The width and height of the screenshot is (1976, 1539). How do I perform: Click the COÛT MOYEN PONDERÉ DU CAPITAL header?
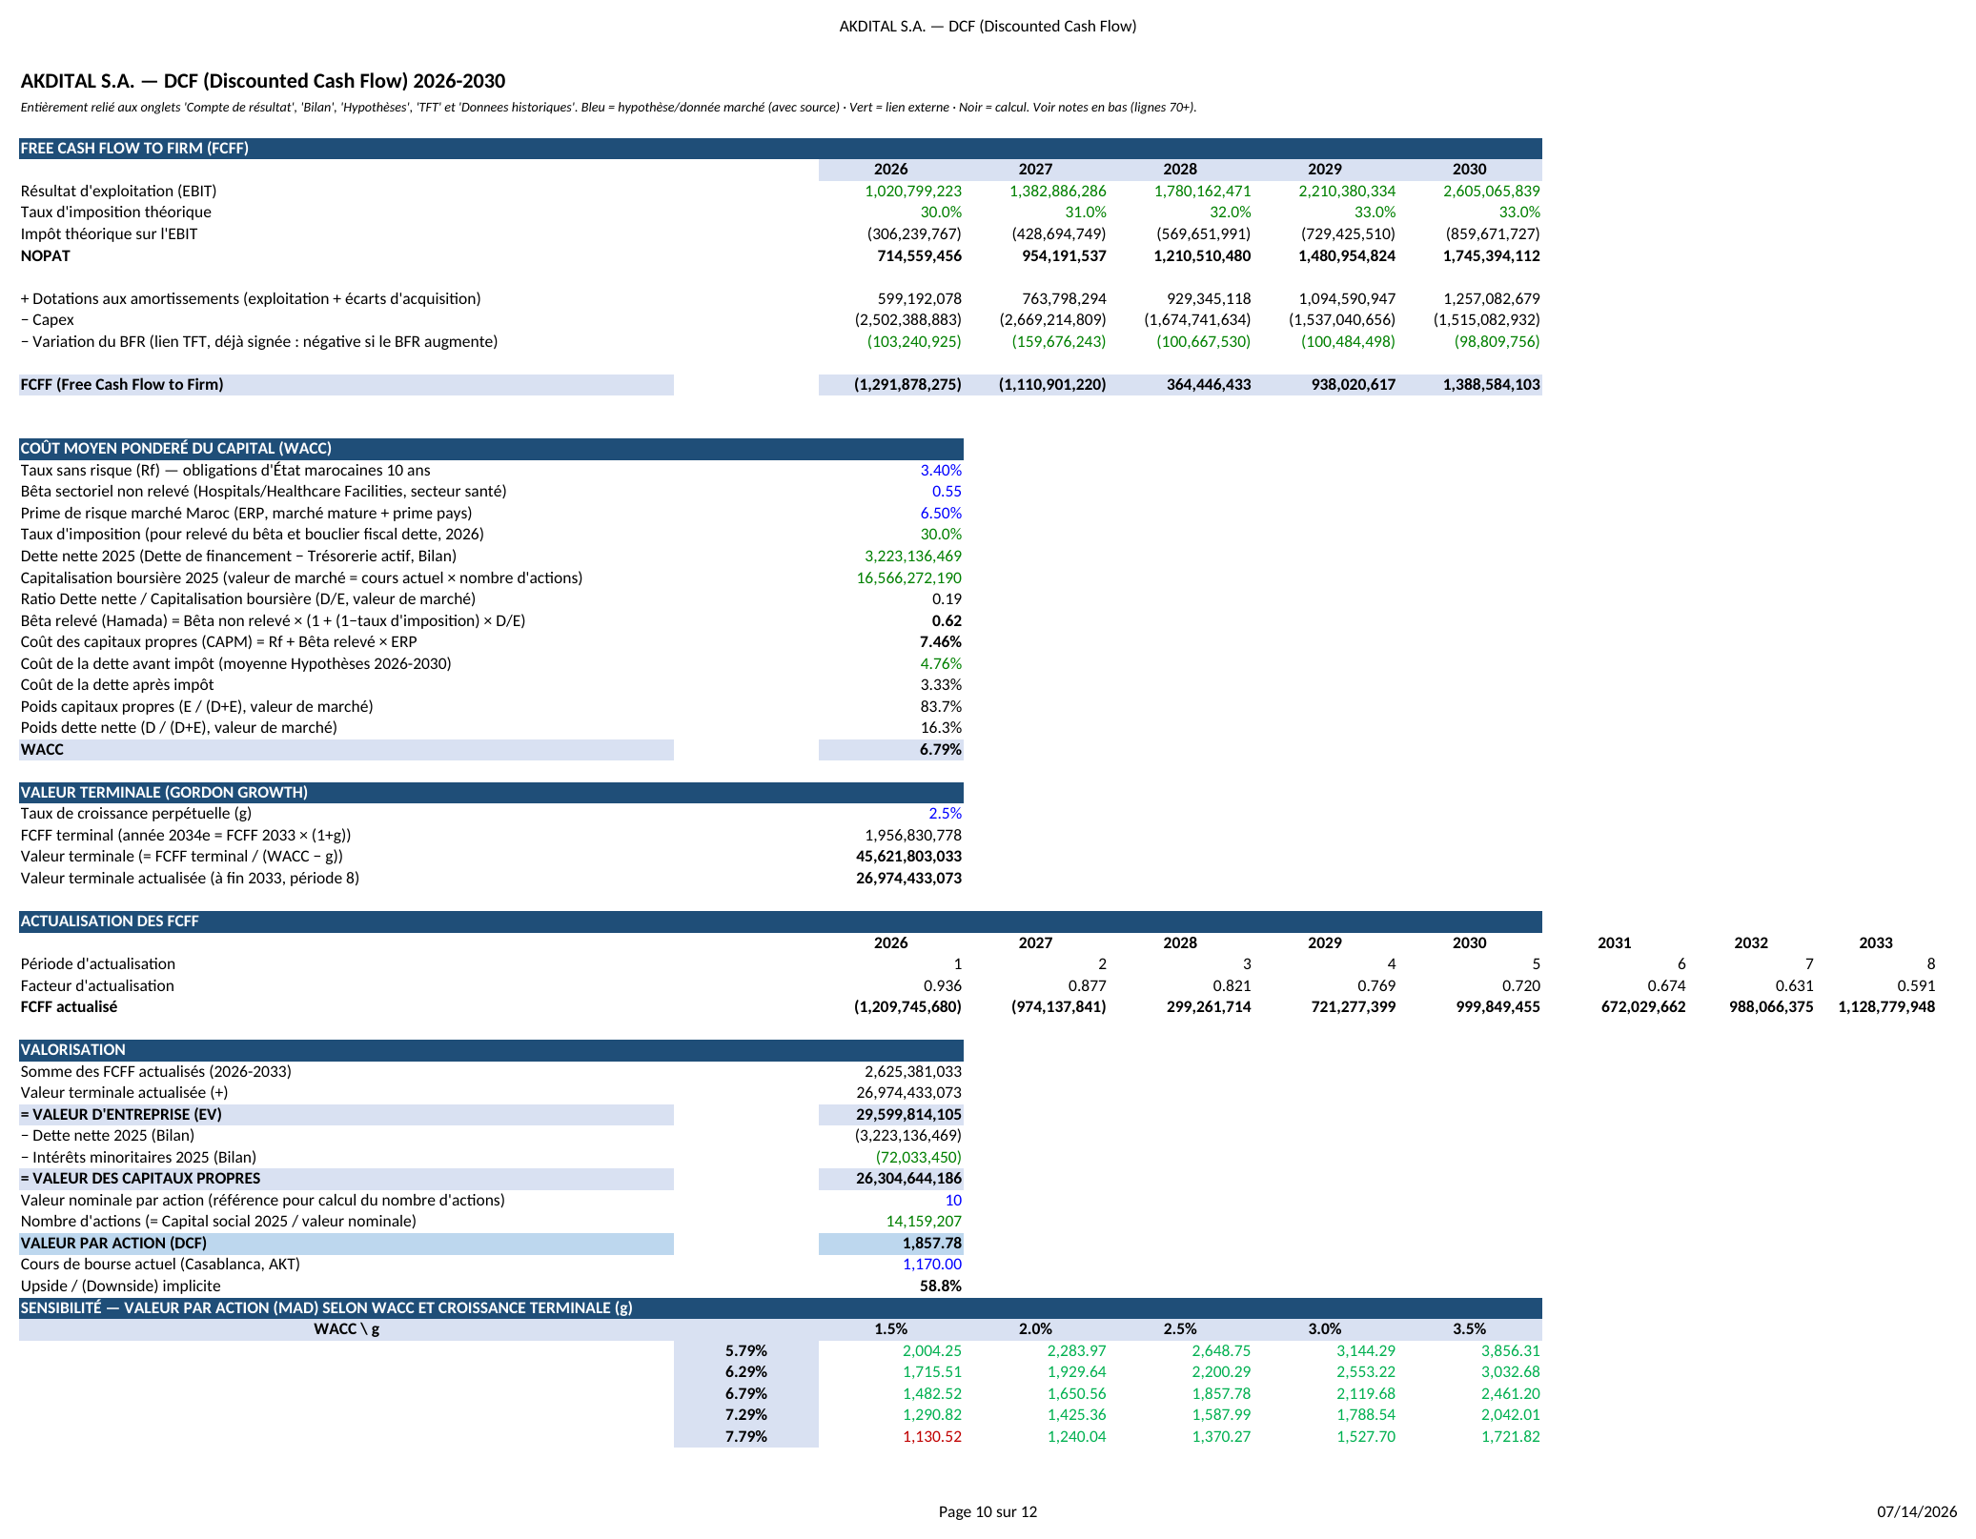click(176, 449)
